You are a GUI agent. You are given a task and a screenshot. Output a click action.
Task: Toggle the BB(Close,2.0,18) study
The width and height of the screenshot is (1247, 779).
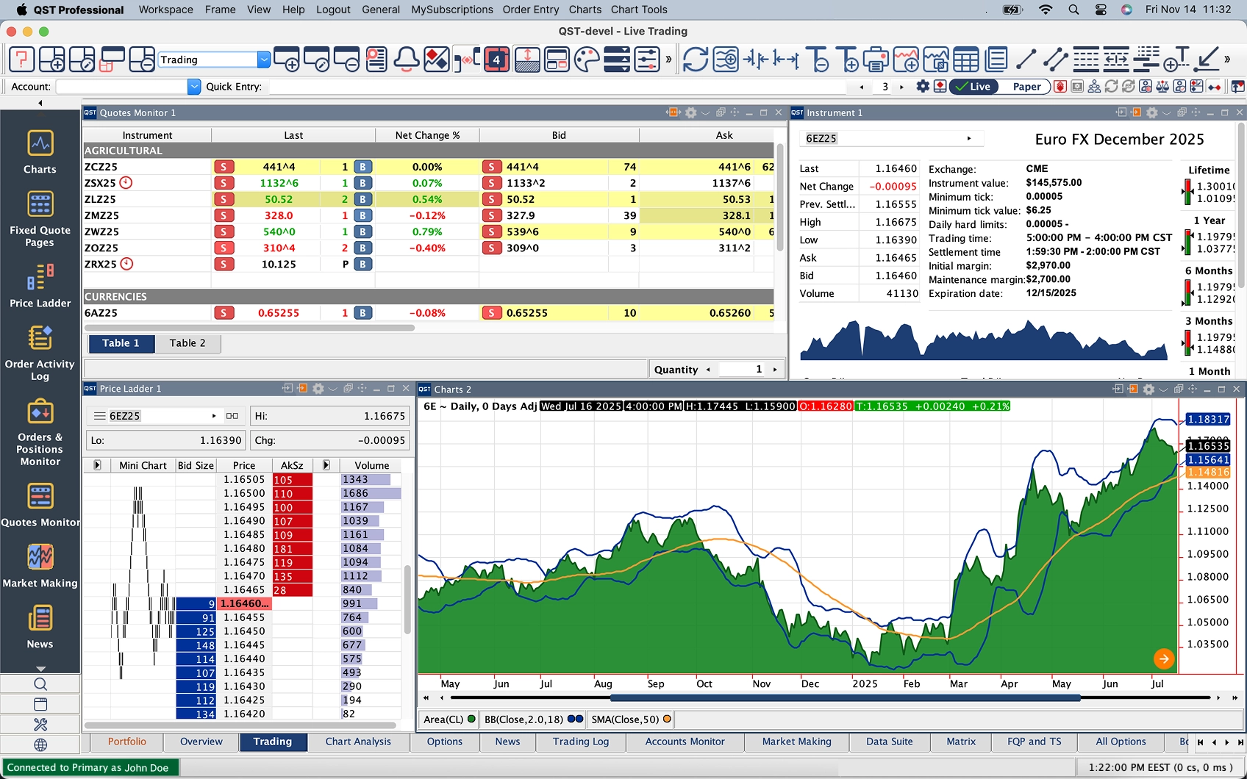(x=533, y=719)
